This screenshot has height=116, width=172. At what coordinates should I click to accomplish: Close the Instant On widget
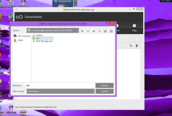(75, 1)
